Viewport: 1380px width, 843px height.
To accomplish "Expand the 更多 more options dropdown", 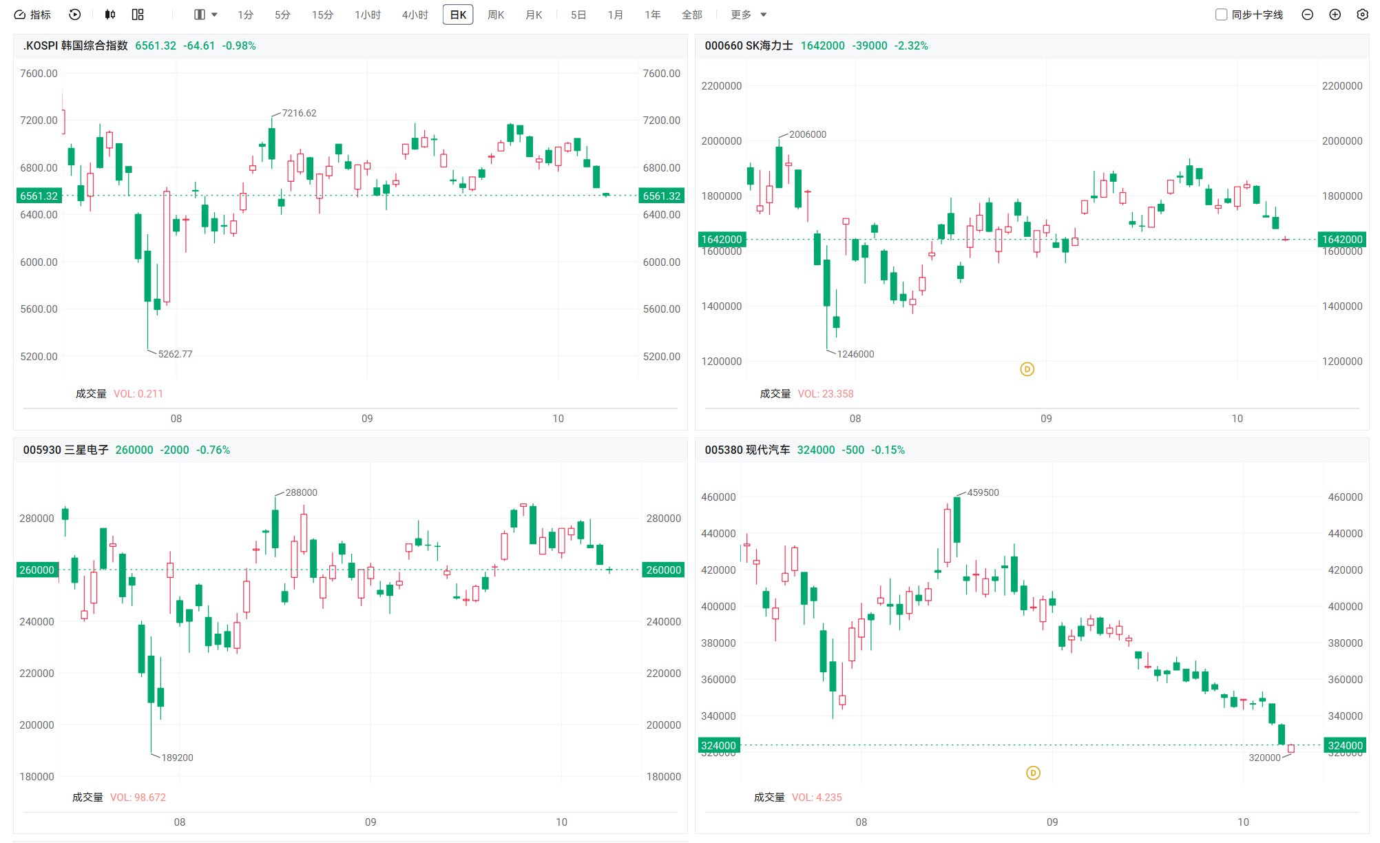I will click(749, 14).
